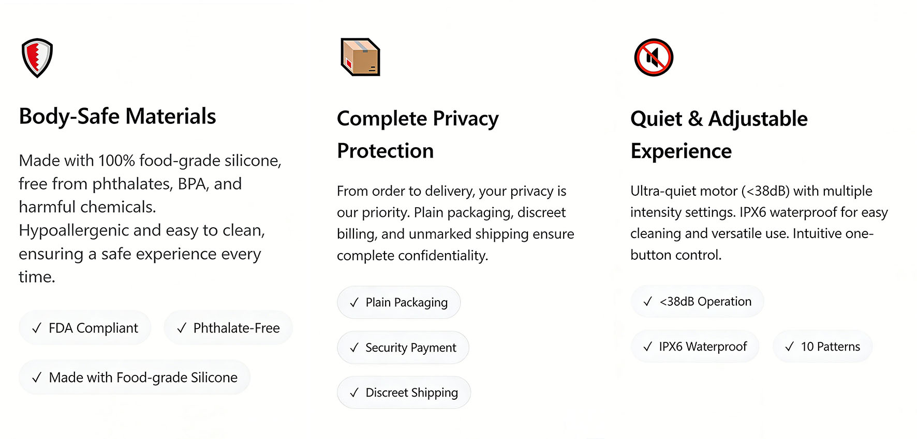
Task: Select the Security Payment badge
Action: pyautogui.click(x=403, y=348)
